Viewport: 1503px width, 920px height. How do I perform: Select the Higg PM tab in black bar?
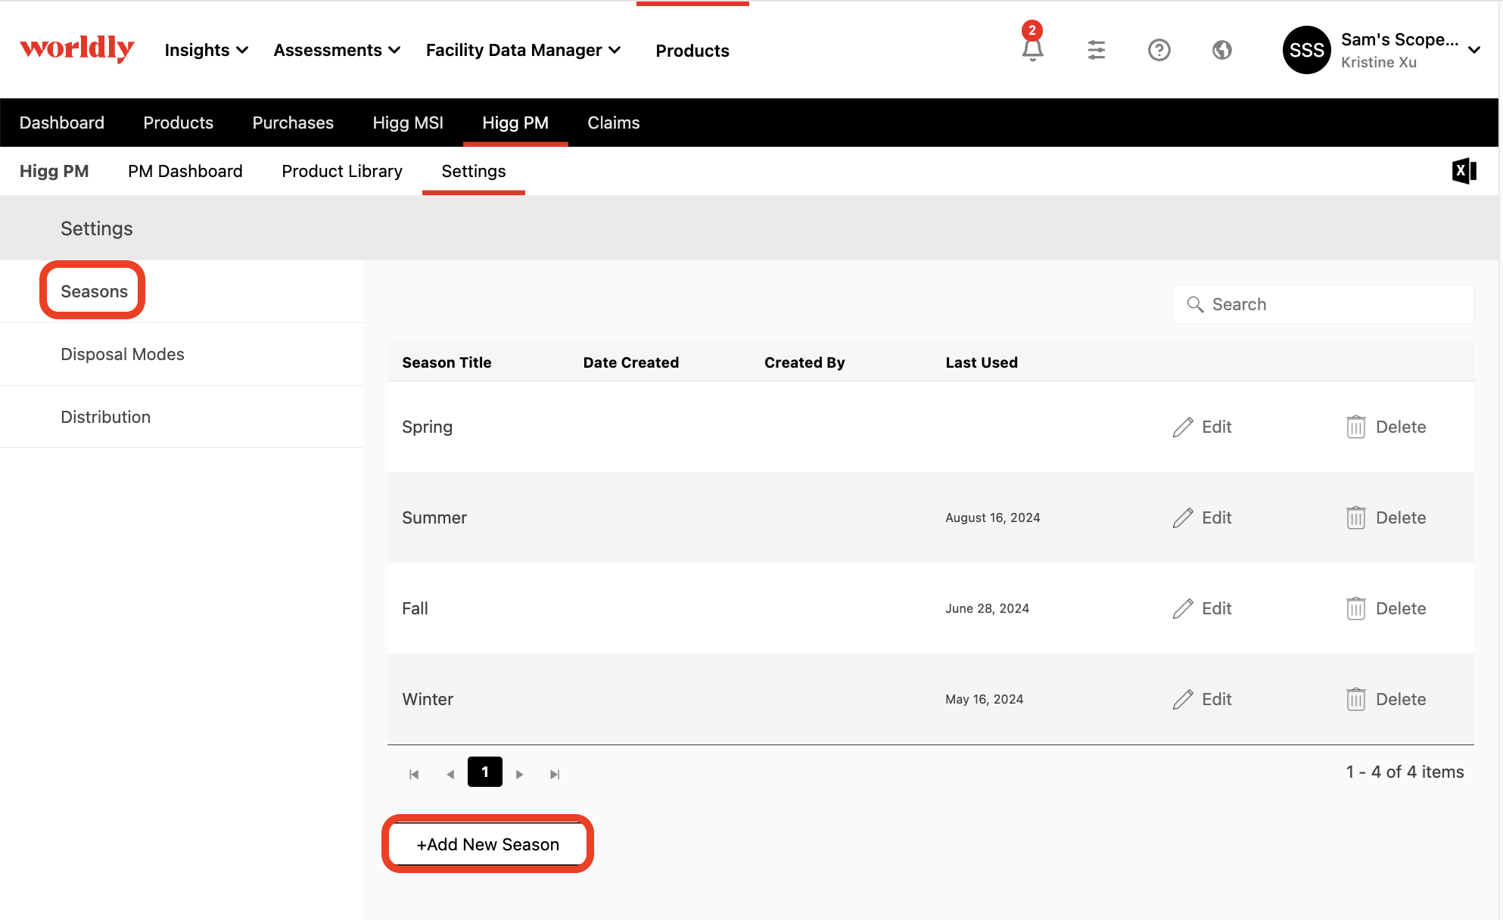tap(515, 123)
